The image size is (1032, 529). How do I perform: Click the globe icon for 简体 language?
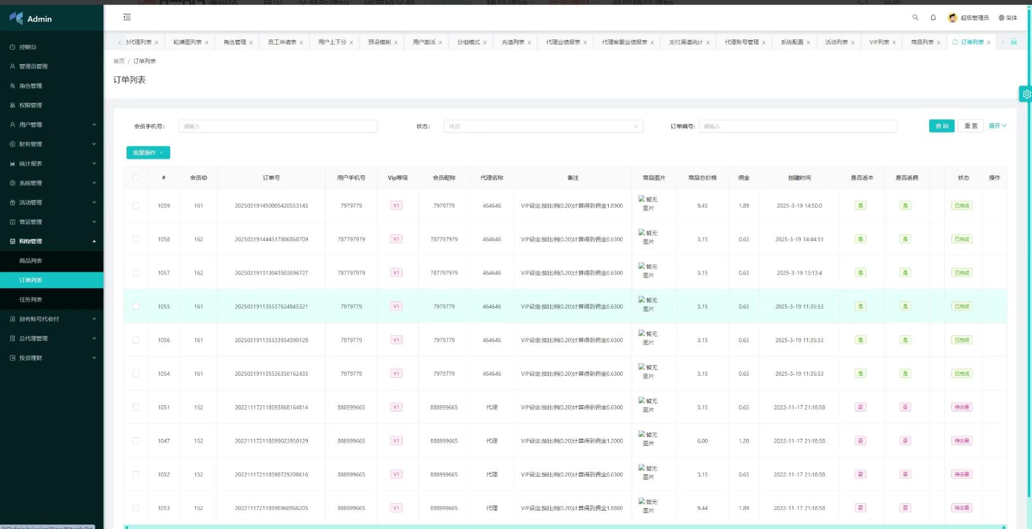1002,18
